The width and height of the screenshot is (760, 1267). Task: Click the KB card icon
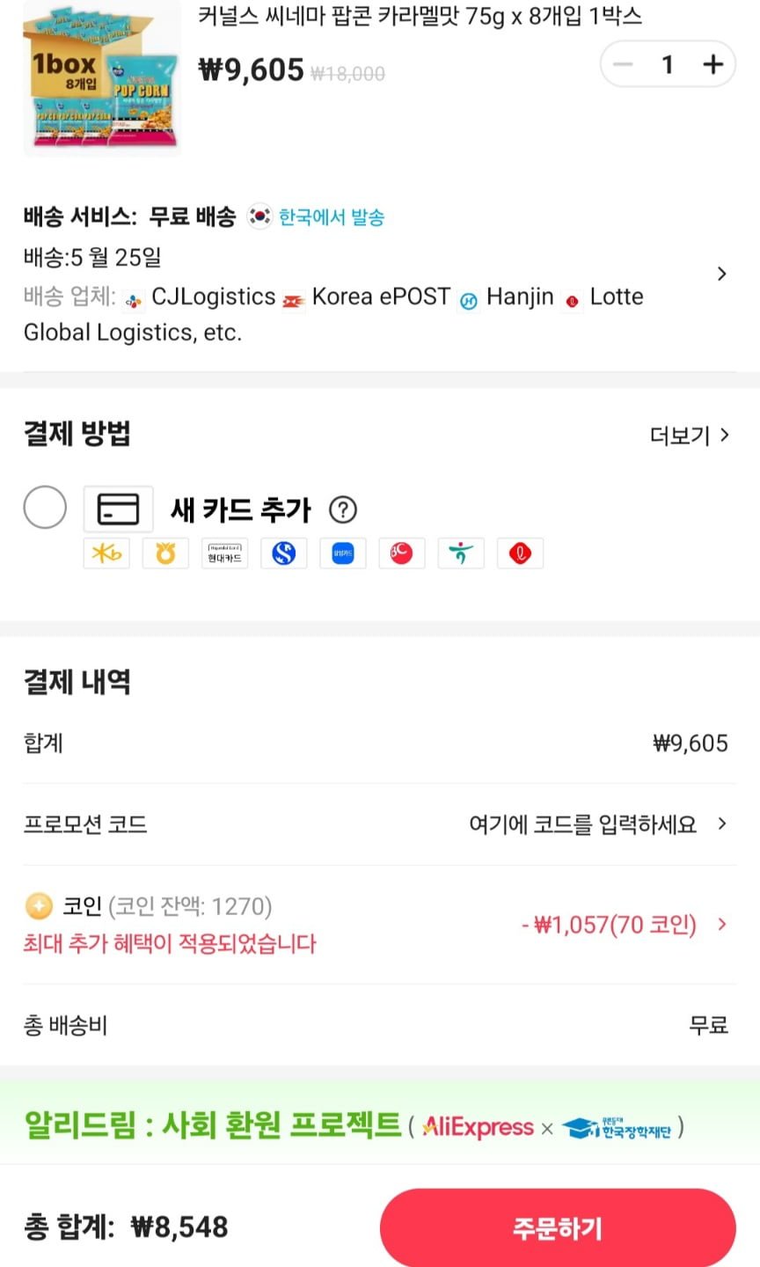click(106, 553)
